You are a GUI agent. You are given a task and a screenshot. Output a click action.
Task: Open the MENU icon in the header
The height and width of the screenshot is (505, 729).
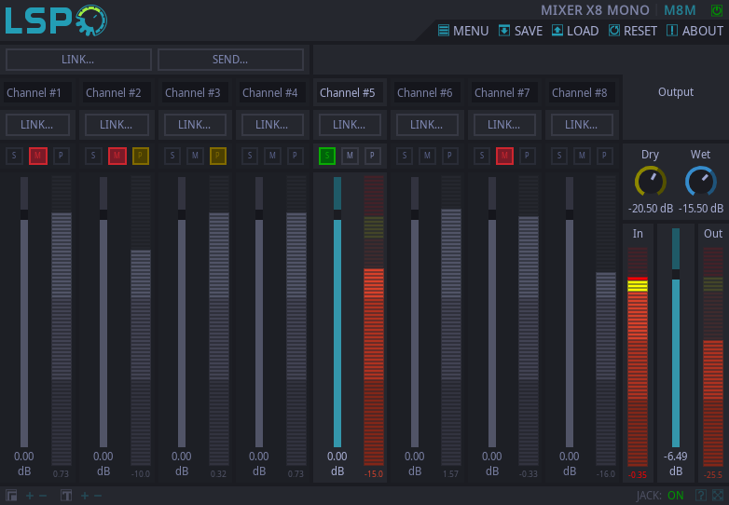point(444,31)
